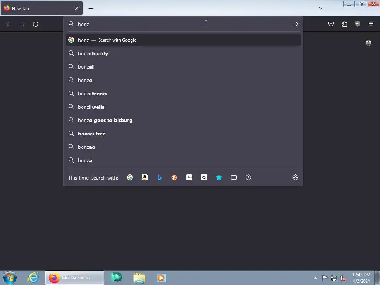Open the green globe app in taskbar

click(116, 277)
